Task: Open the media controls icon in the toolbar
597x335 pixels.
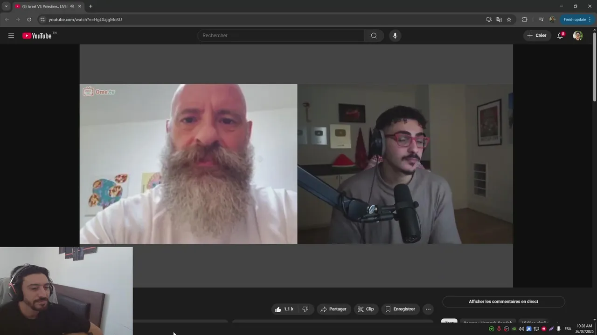Action: click(x=541, y=20)
